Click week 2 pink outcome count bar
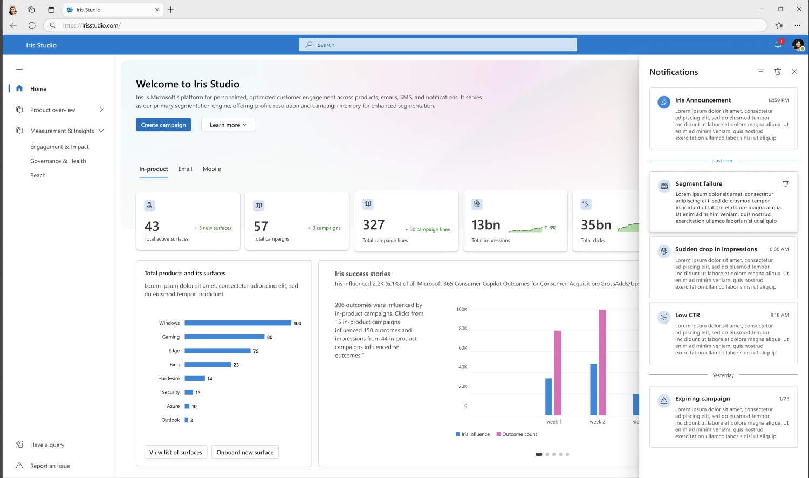The height and width of the screenshot is (478, 809). tap(602, 362)
